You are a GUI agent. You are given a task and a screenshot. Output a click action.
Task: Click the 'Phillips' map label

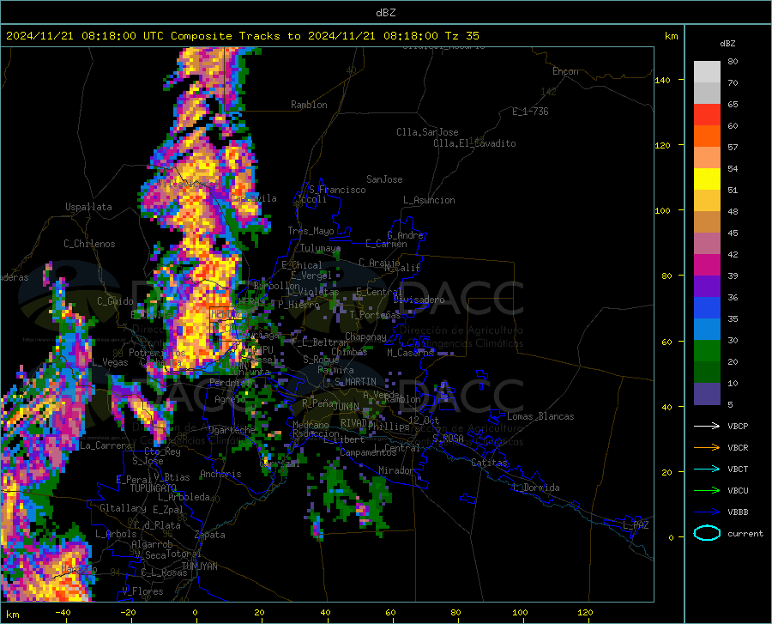click(x=389, y=427)
